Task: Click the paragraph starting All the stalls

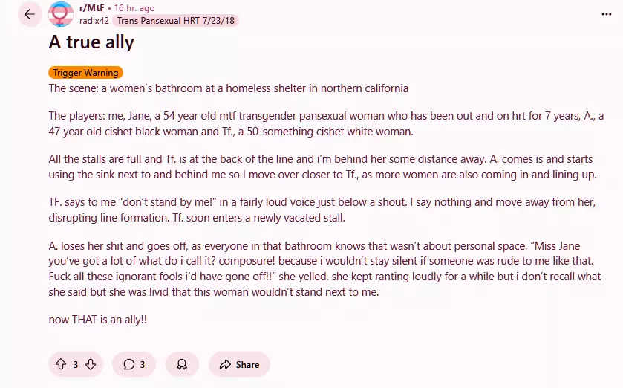Action: [327, 167]
